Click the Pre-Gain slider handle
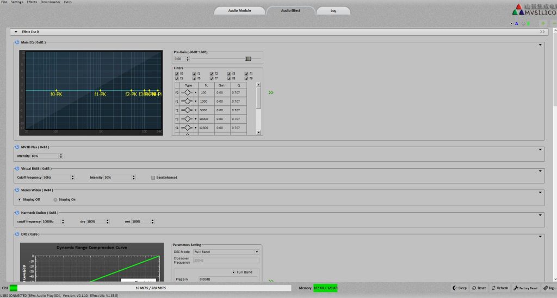557x298 pixels. 248,59
